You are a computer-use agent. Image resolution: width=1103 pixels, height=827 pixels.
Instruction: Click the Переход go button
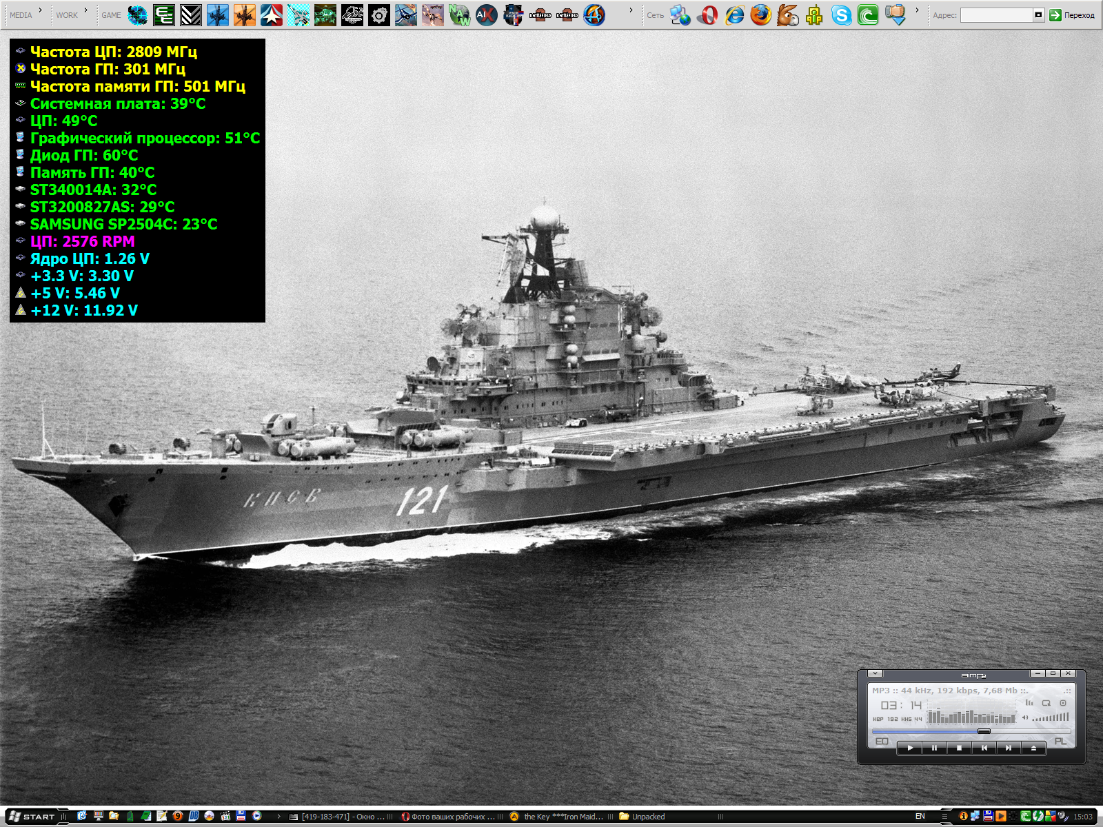(x=1072, y=15)
